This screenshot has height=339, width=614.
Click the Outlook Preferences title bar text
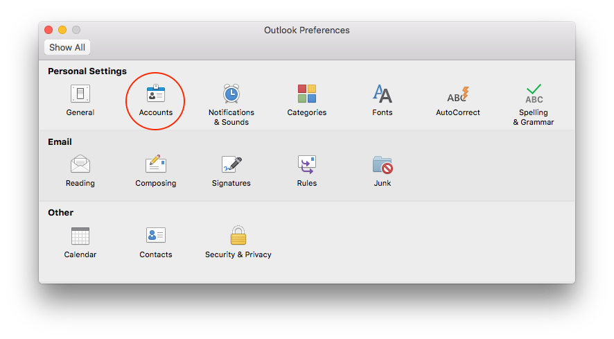[306, 31]
